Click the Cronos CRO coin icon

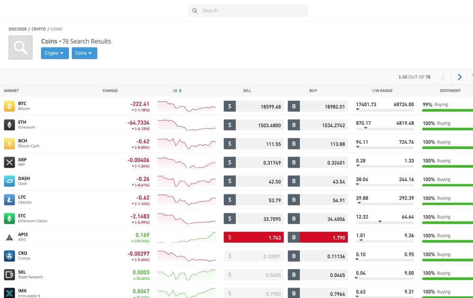pyautogui.click(x=9, y=256)
